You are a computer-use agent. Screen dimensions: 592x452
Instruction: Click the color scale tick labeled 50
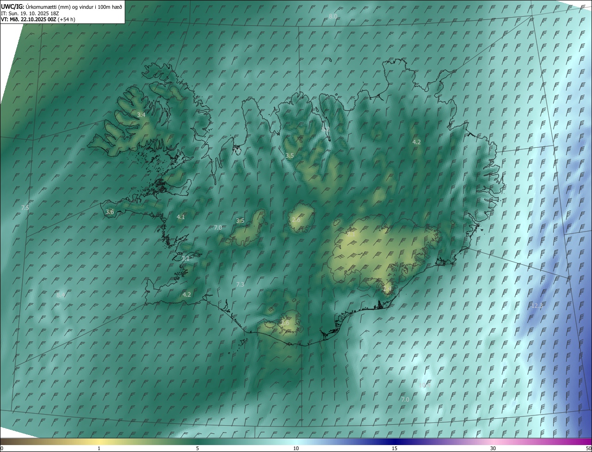[588, 448]
